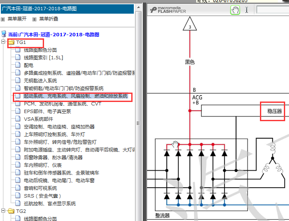Click page icon beside 车内照明灯、仪表

coord(18,165)
